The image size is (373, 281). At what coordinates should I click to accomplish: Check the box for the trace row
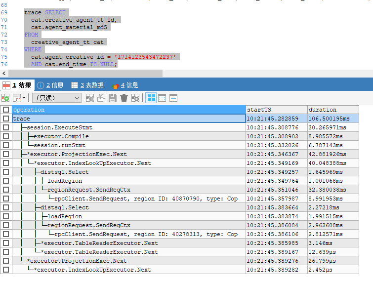point(6,119)
